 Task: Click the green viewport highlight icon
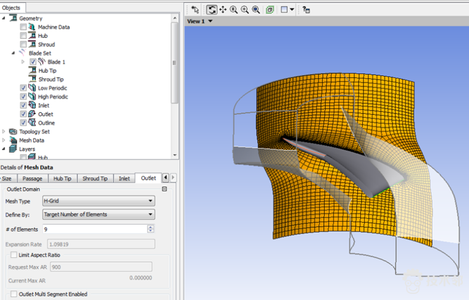coord(270,10)
